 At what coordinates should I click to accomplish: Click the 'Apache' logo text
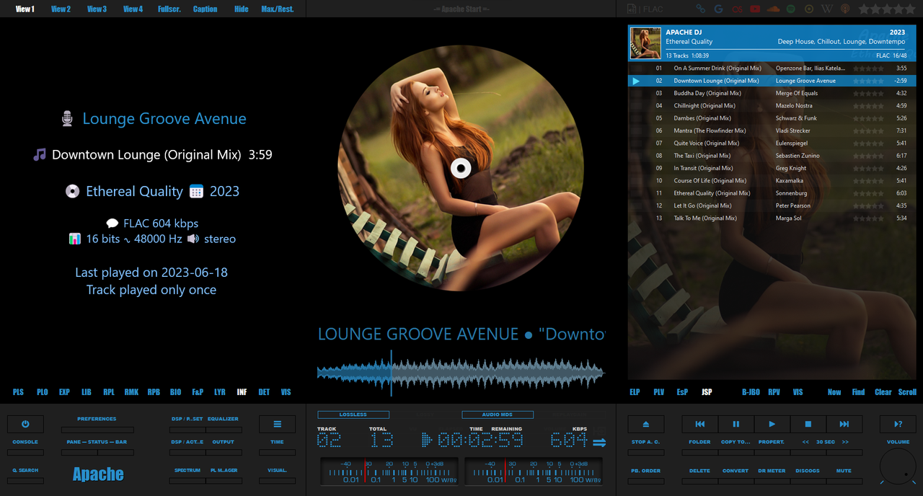(98, 474)
